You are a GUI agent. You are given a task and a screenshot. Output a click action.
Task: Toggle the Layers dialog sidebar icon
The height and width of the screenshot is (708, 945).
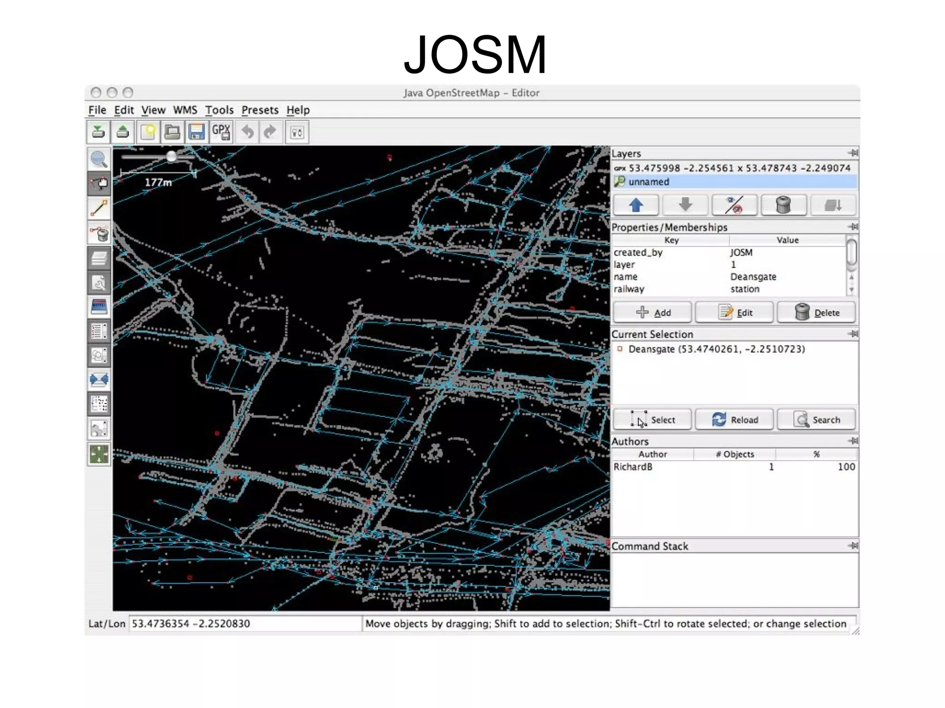[99, 258]
